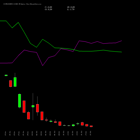Viewport: 140px width, 140px height.
Task: Click the red candlestick above 03 Feb
Action: tap(42, 116)
